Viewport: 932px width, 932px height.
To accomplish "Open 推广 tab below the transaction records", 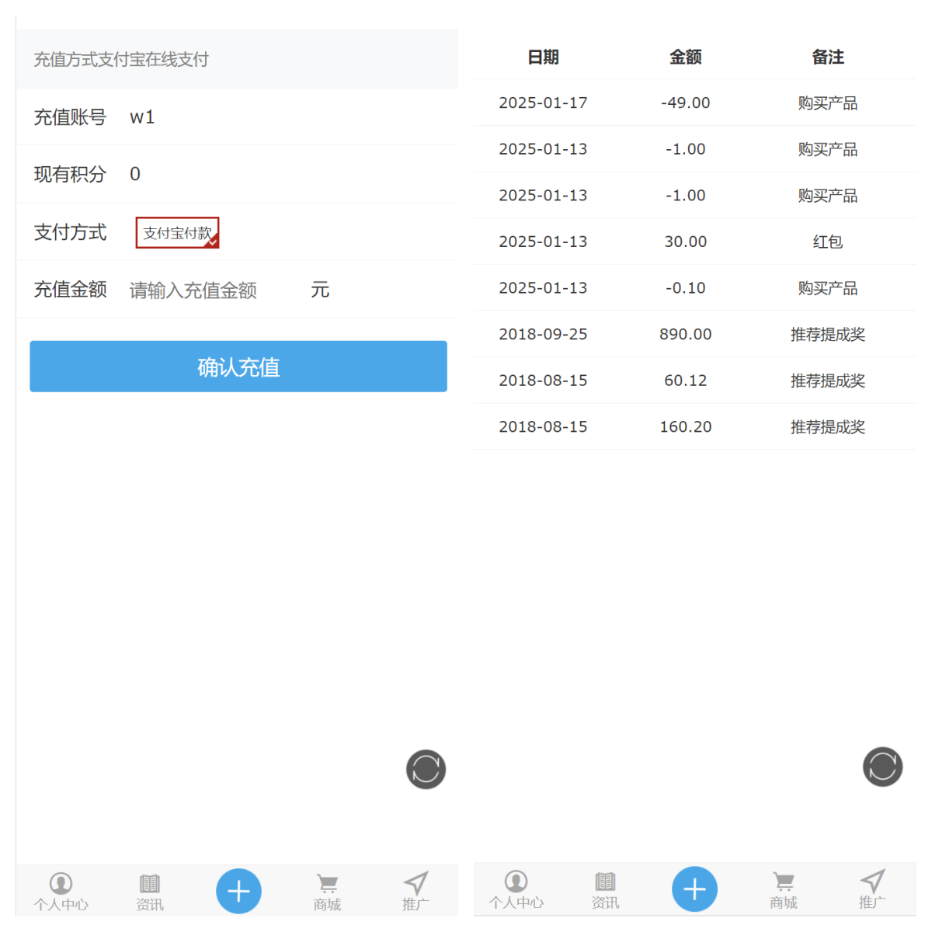I will tap(872, 889).
